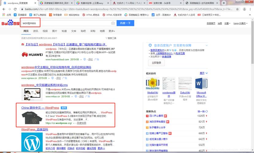254x153 pixels.
Task: Switch to the 免费体验馆 browser tab
Action: [92, 3]
